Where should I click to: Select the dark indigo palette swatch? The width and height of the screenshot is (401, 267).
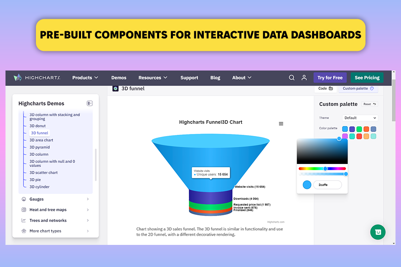click(x=352, y=129)
